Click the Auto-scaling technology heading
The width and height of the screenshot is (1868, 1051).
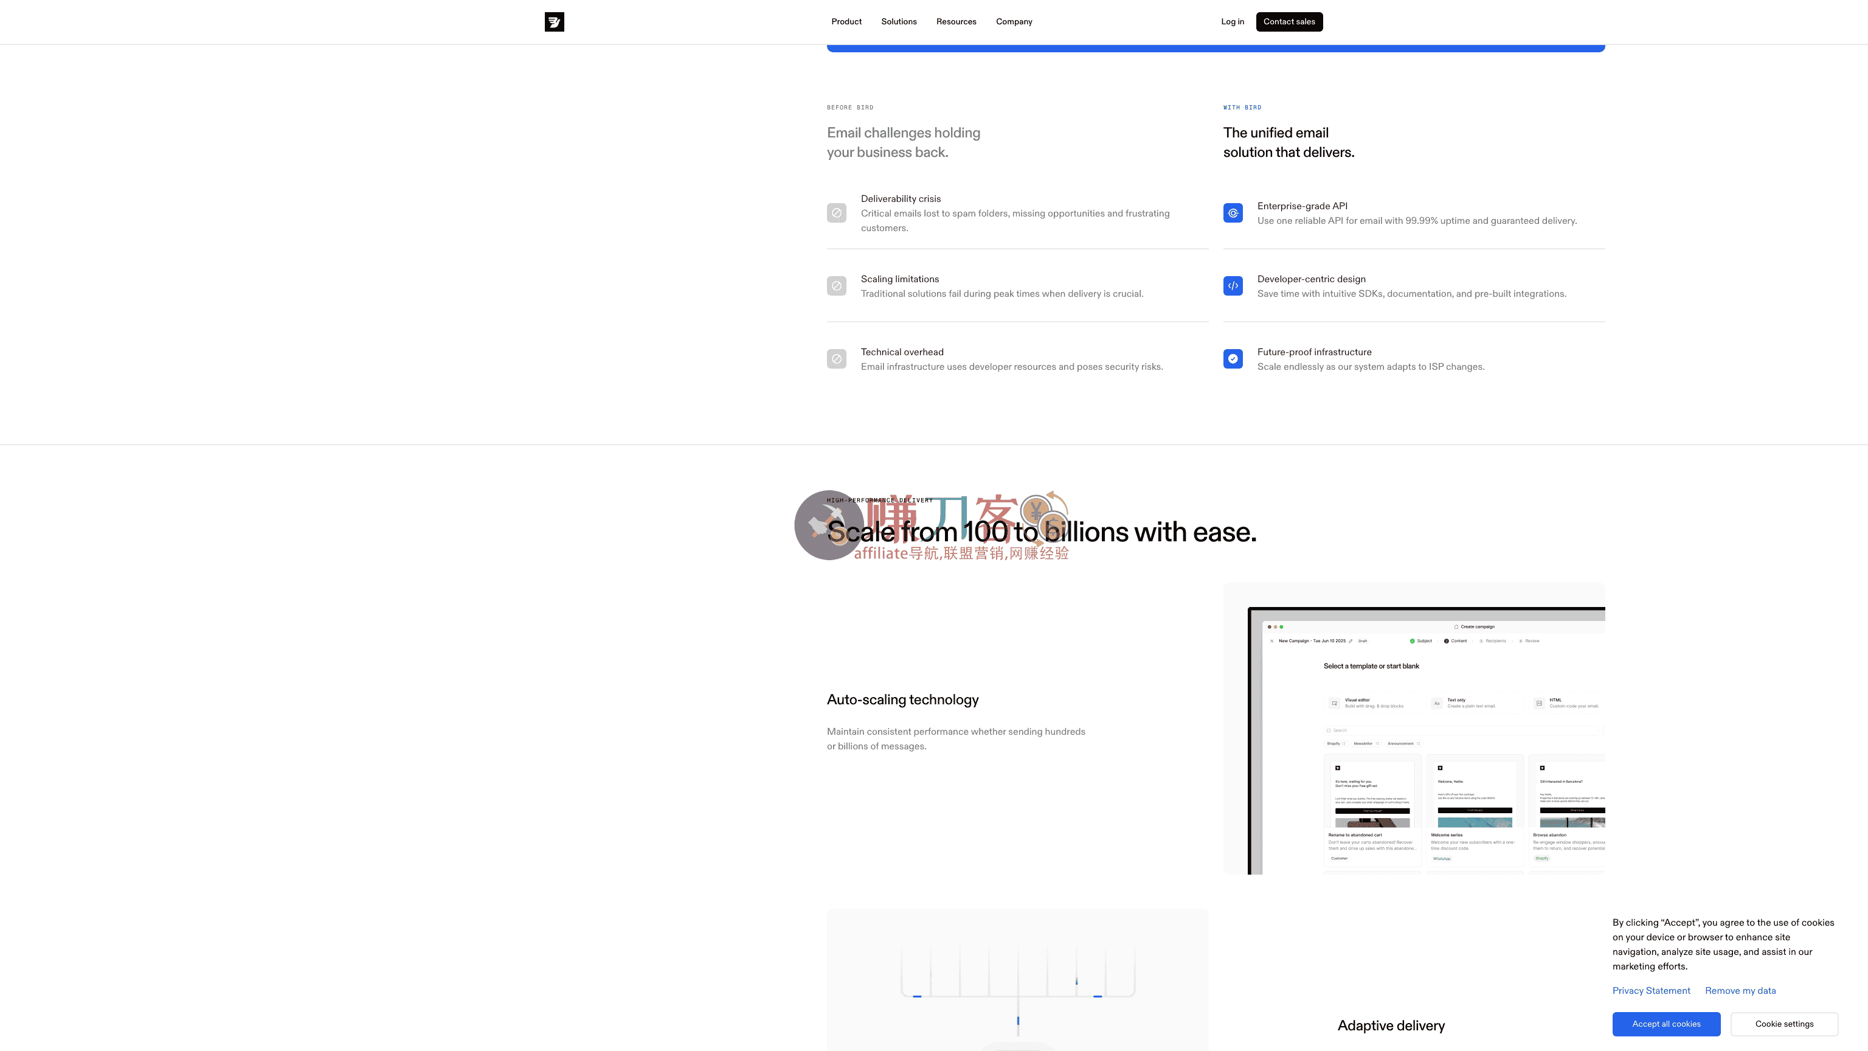click(x=902, y=700)
